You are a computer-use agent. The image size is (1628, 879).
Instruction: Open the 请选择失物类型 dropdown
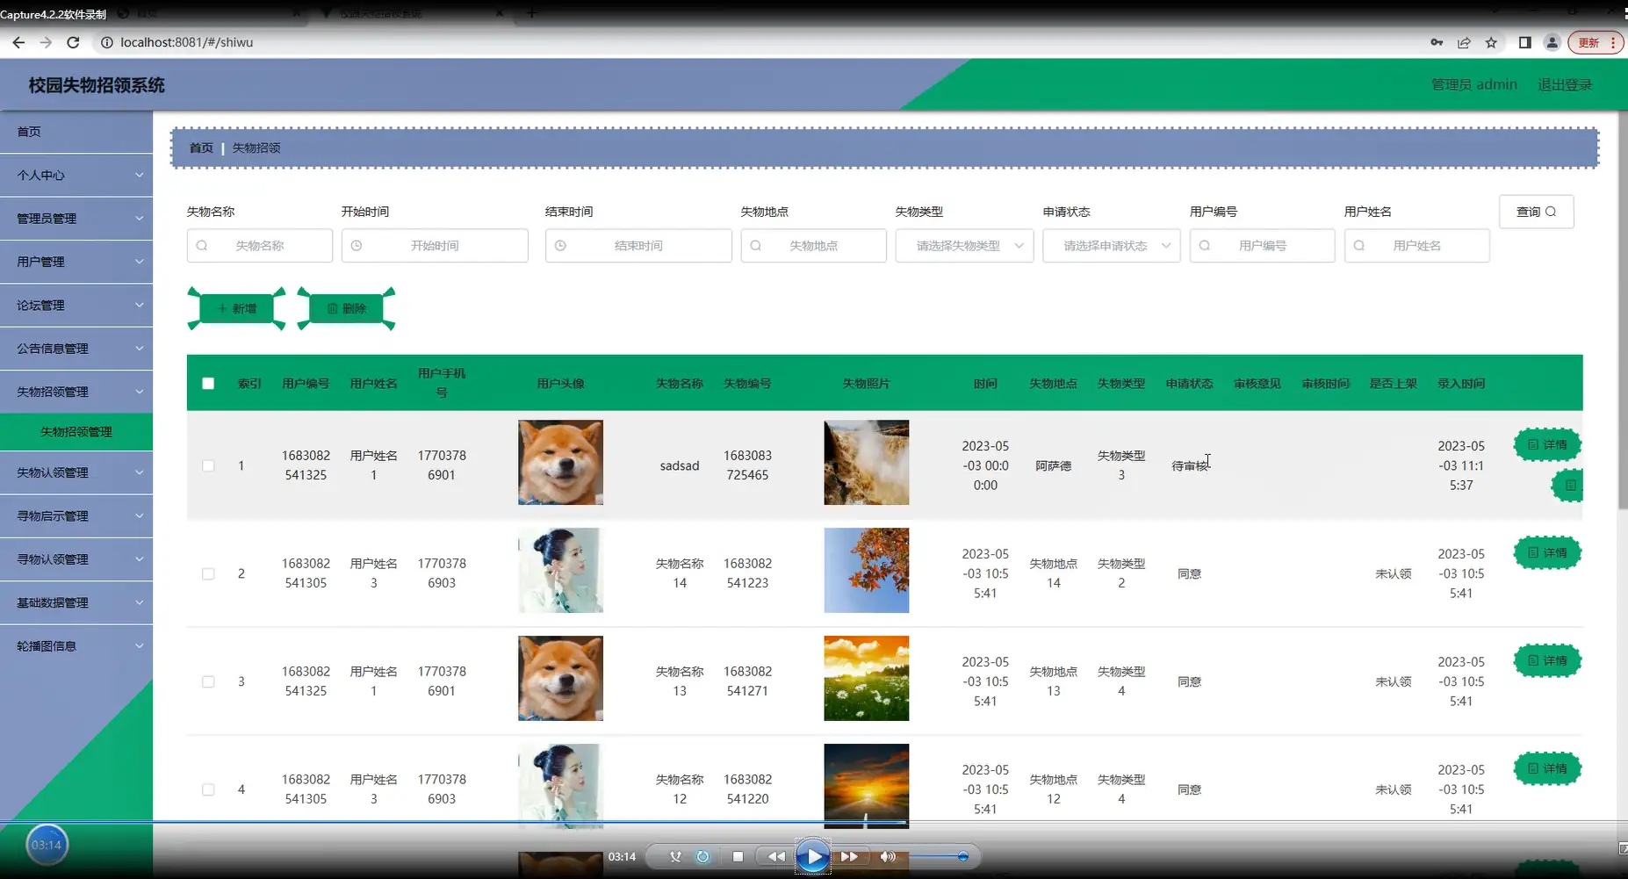click(x=964, y=246)
